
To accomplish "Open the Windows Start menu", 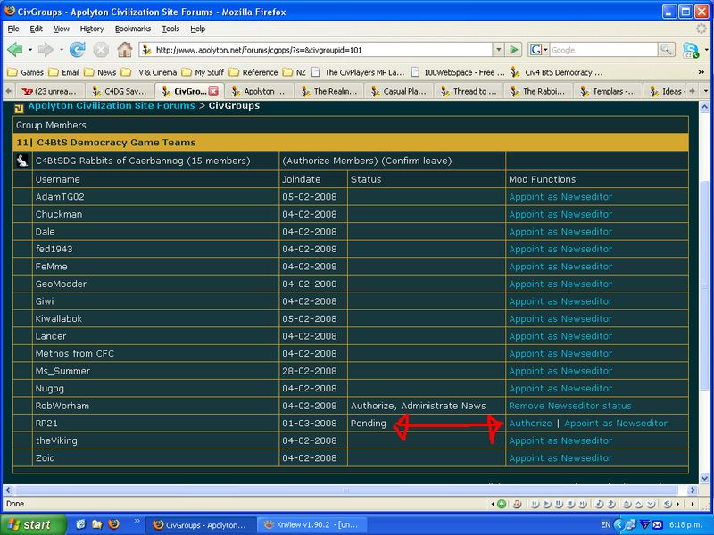I will [27, 525].
